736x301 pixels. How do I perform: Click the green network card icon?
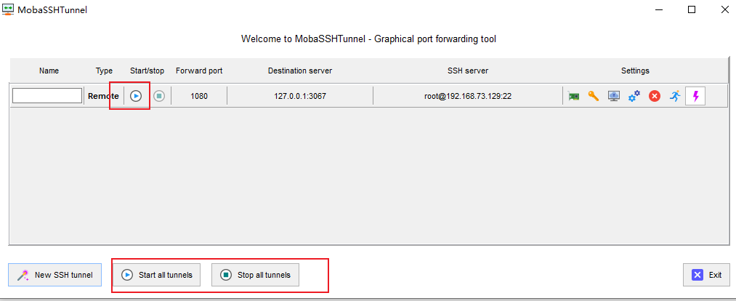pyautogui.click(x=574, y=96)
